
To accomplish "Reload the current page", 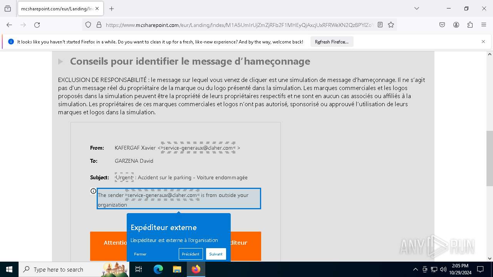I will click(37, 25).
